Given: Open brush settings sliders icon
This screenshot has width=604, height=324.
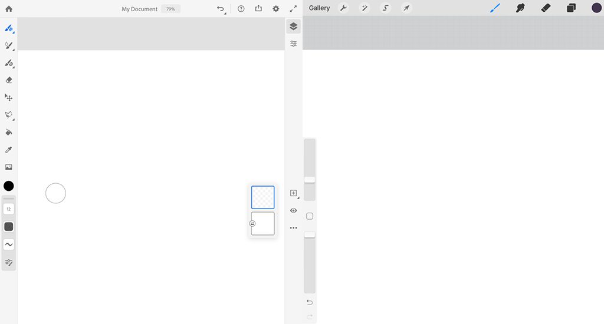Looking at the screenshot, I should (x=9, y=262).
